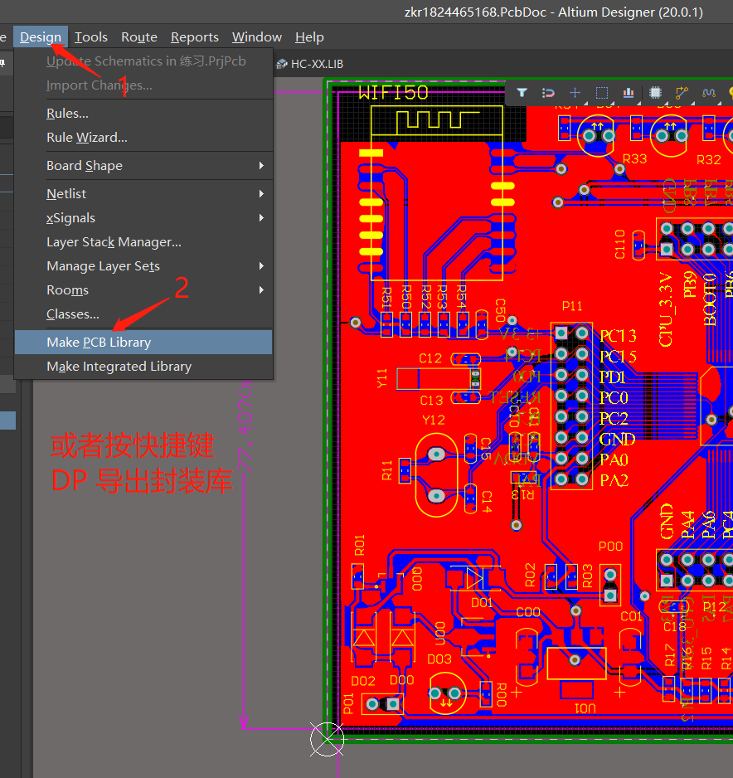Viewport: 733px width, 778px height.
Task: Open Layer Stack Manager...
Action: (x=143, y=242)
